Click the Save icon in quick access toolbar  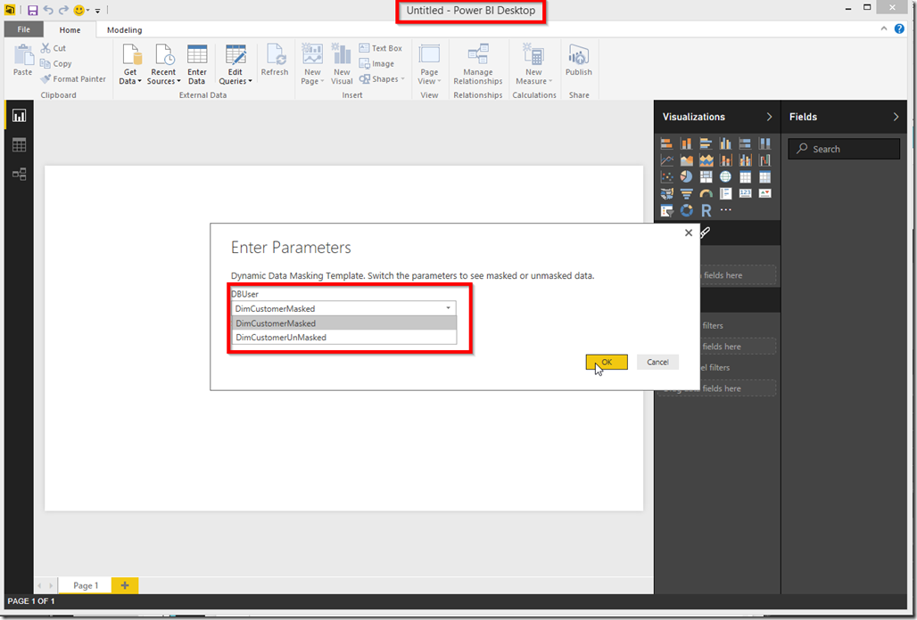[32, 10]
